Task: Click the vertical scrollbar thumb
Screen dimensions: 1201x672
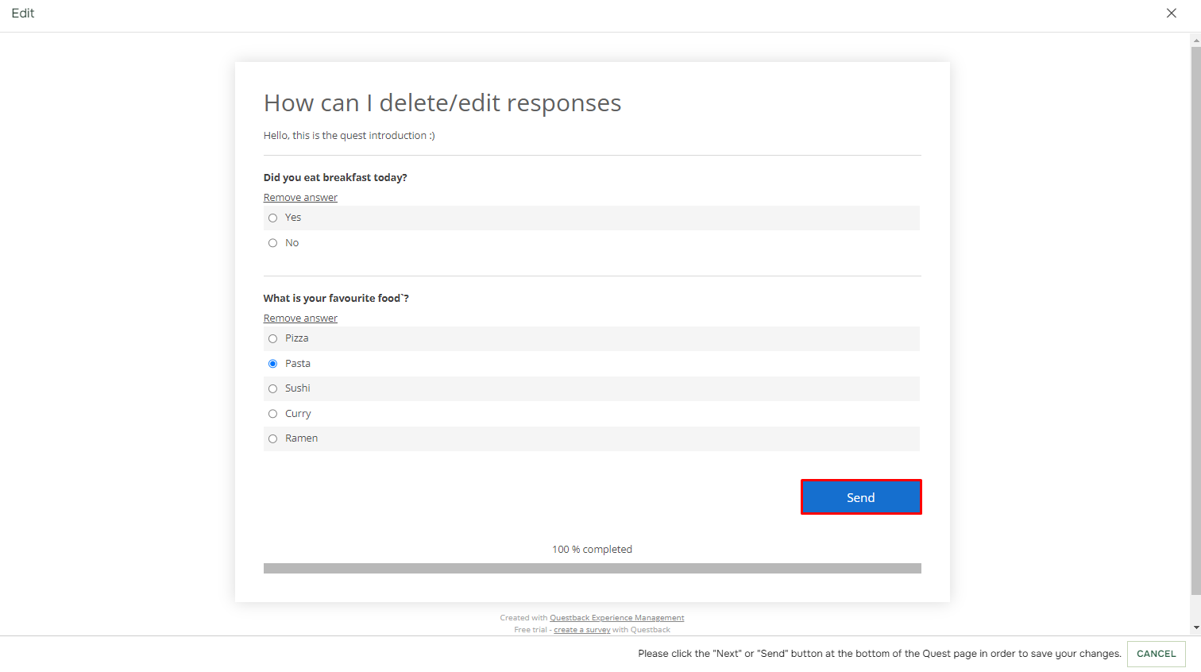Action: click(x=1195, y=320)
